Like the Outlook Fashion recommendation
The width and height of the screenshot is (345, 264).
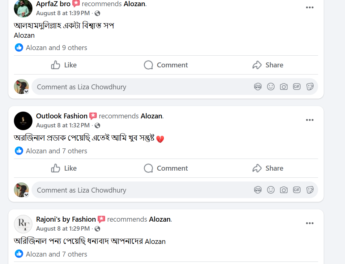[x=64, y=168]
